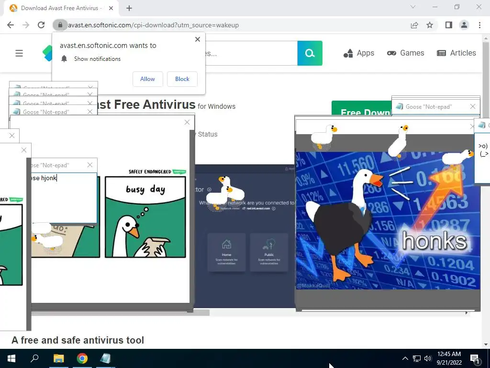This screenshot has width=490, height=368.
Task: Click the Not-epad text area with hjonk
Action: pyautogui.click(x=64, y=198)
